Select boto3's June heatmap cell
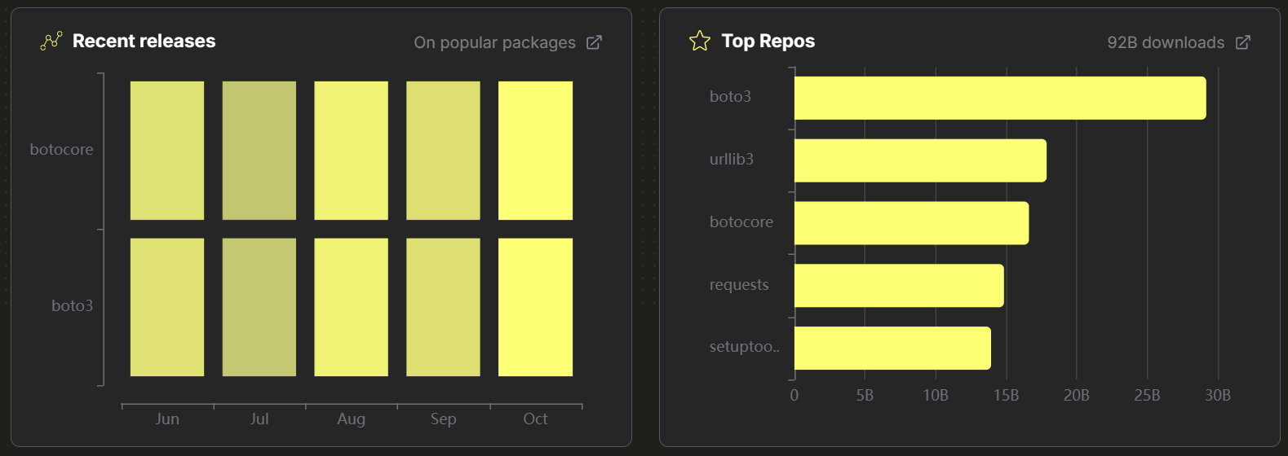This screenshot has height=456, width=1288. coord(167,307)
